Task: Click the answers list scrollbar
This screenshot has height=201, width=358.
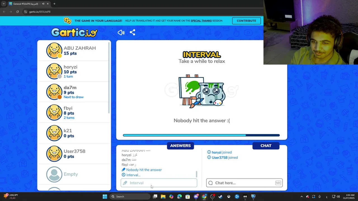Action: [x=196, y=174]
